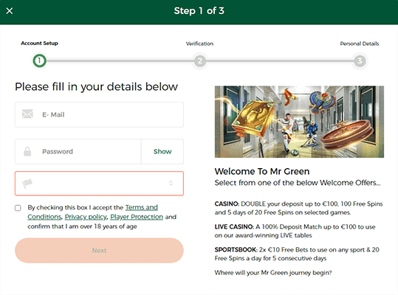Show the password text
Screen dimensions: 398x295
coord(162,151)
